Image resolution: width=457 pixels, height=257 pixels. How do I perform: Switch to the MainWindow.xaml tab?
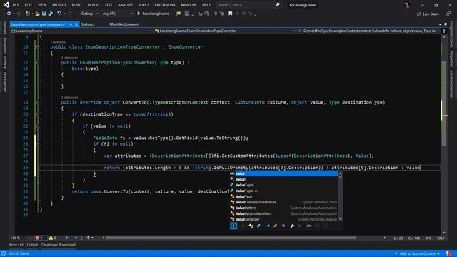(x=124, y=24)
